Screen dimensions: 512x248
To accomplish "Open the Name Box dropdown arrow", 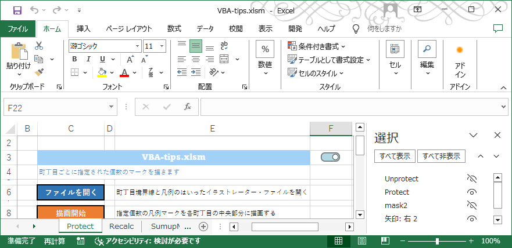I will 113,107.
